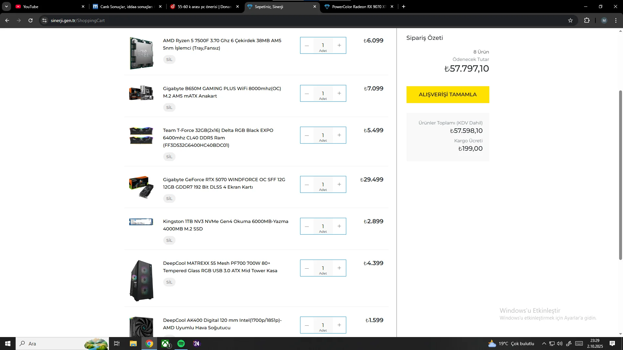Viewport: 623px width, 350px height.
Task: Reload the shopping cart page
Action: (31, 20)
